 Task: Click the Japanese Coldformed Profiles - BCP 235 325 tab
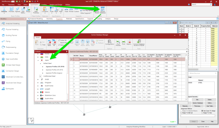coord(84,52)
